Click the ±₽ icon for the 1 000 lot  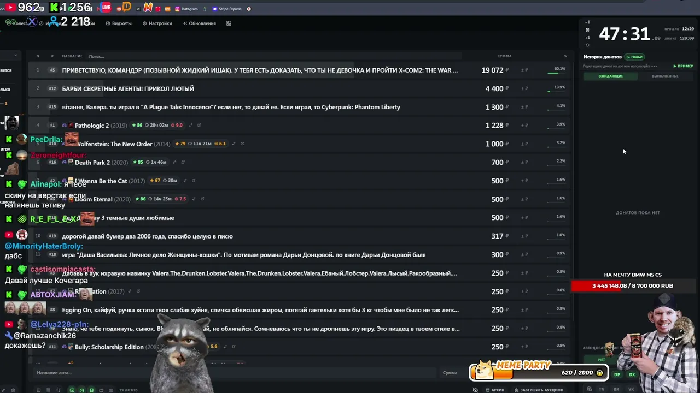(x=524, y=144)
